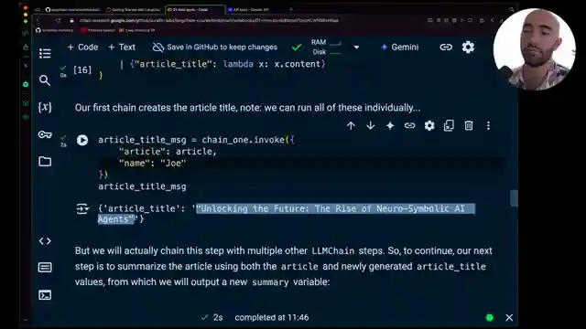Image resolution: width=586 pixels, height=329 pixels.
Task: Open more cell actions menu
Action: [x=488, y=126]
